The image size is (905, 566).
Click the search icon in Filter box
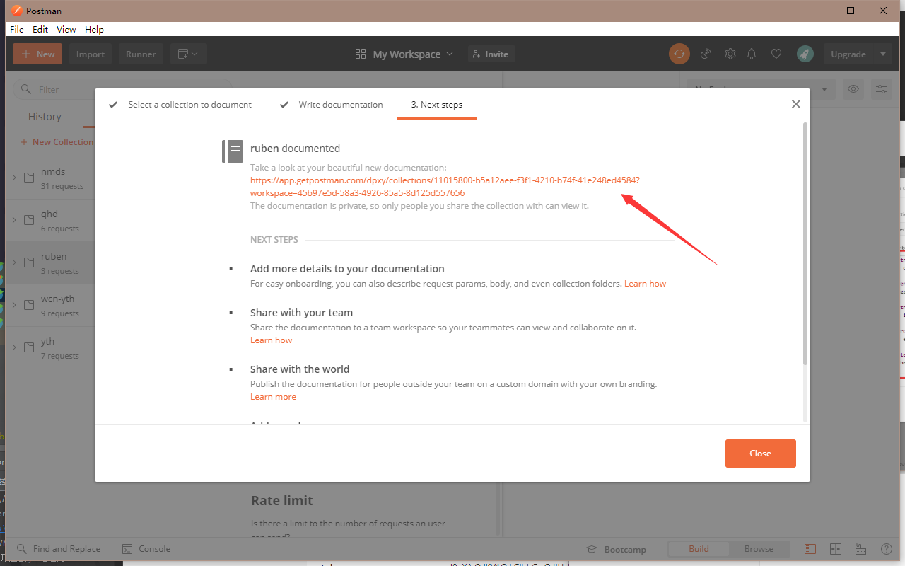tap(26, 89)
